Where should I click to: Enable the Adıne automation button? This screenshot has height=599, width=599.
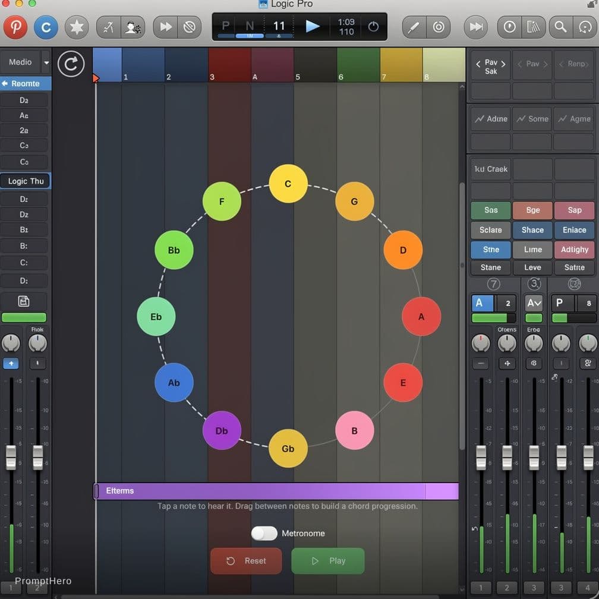[490, 119]
